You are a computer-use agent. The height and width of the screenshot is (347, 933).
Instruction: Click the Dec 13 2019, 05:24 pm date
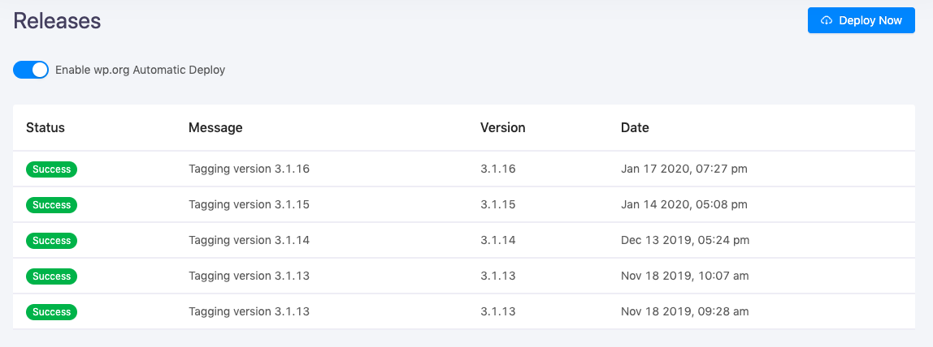[684, 241]
